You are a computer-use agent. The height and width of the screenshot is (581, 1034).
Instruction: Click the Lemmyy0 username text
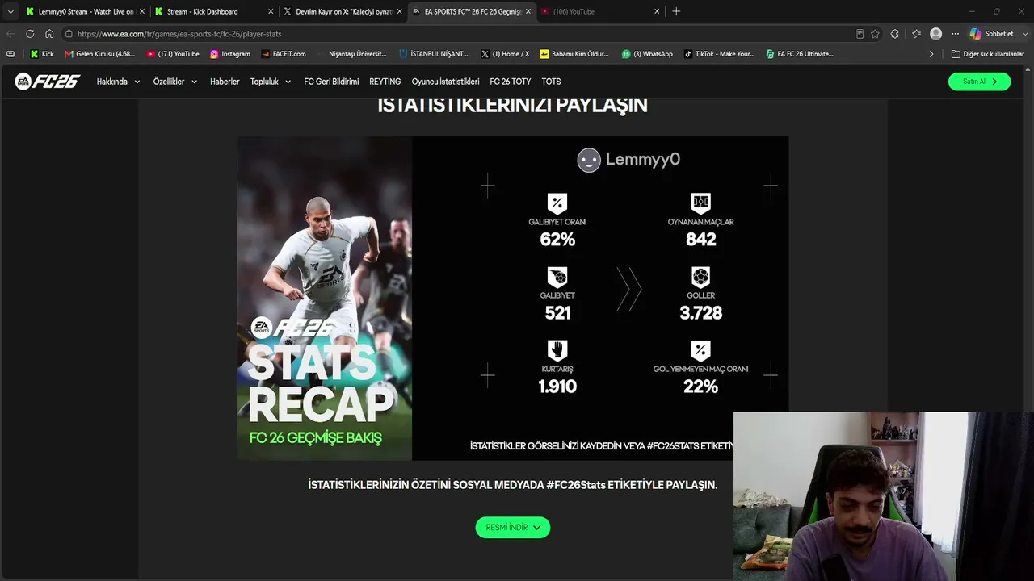point(643,160)
